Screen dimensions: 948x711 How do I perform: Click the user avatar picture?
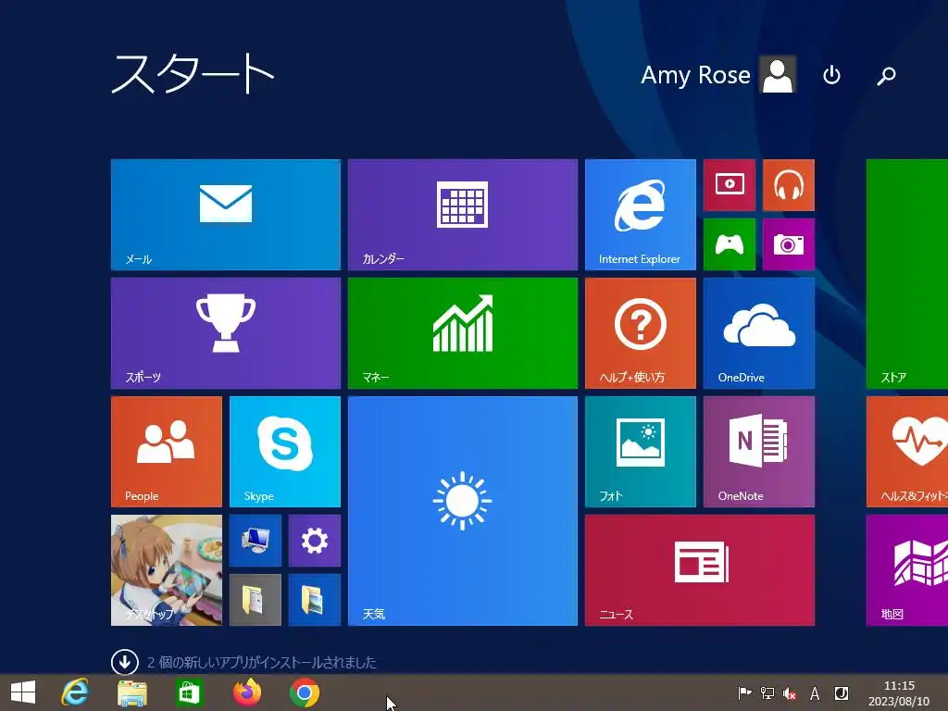point(778,75)
